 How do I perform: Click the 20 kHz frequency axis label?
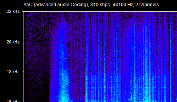pyautogui.click(x=13, y=42)
